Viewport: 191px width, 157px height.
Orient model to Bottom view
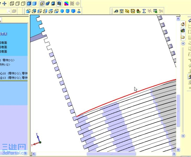[57, 11]
